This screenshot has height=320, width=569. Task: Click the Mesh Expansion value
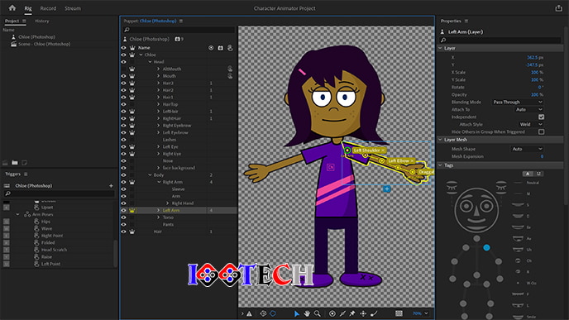coord(543,156)
